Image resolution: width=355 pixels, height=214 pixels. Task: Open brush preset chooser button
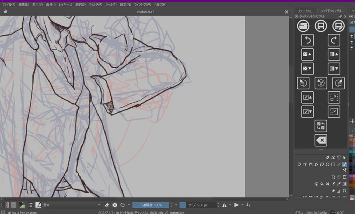click(x=38, y=205)
